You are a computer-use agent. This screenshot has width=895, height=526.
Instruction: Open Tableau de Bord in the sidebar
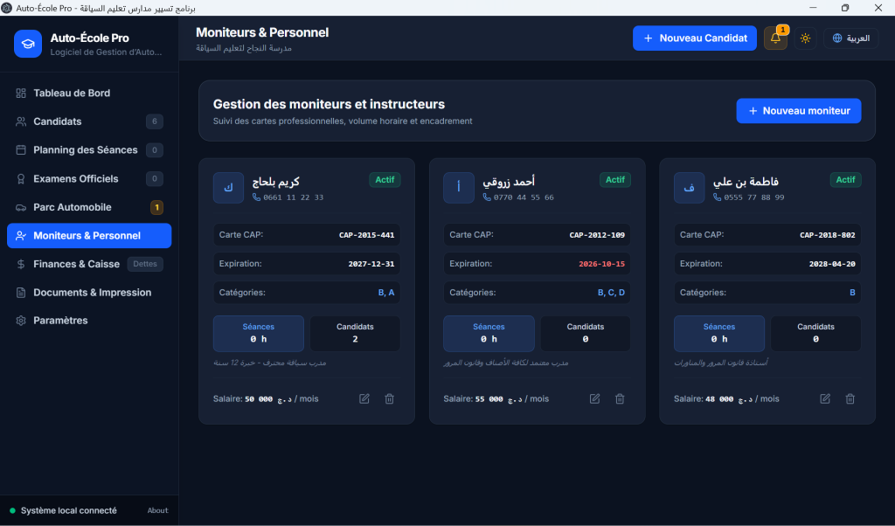pyautogui.click(x=89, y=93)
